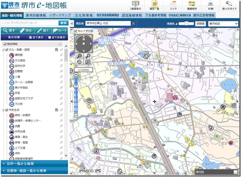
Task: Click the 現在地 current location field
Action: pyautogui.click(x=108, y=24)
